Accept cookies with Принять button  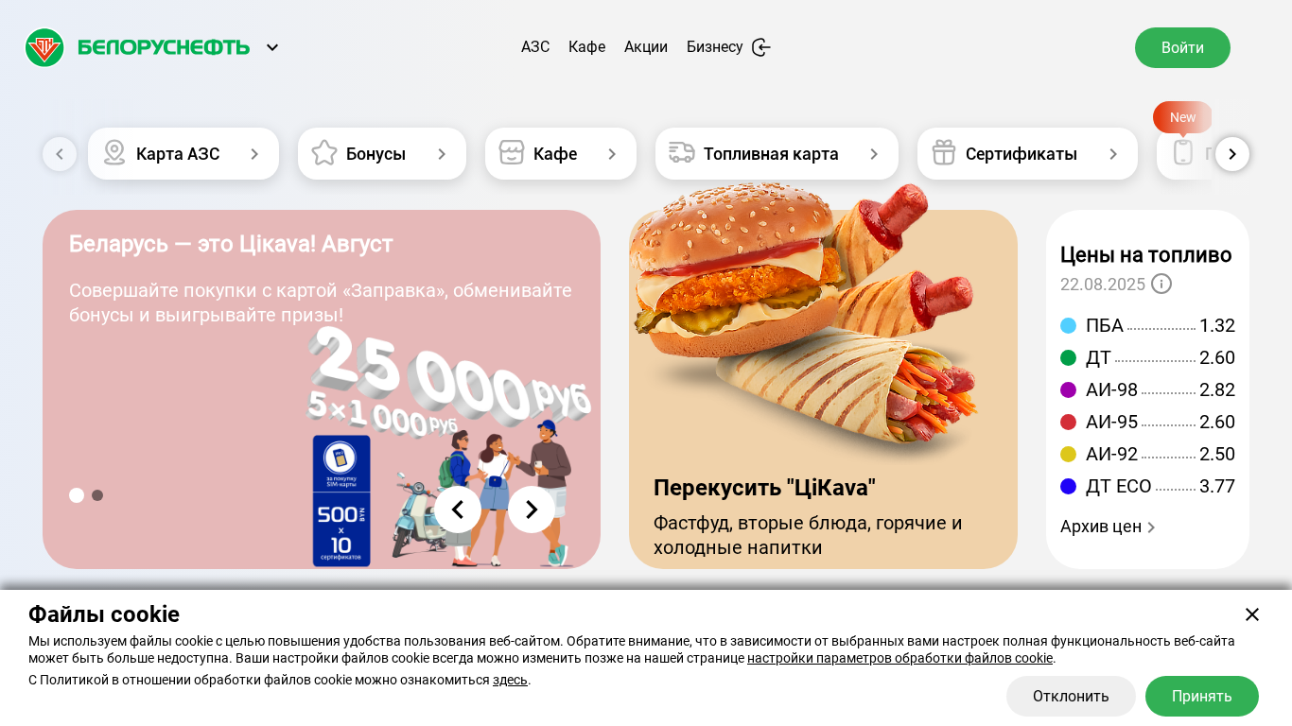click(x=1202, y=696)
